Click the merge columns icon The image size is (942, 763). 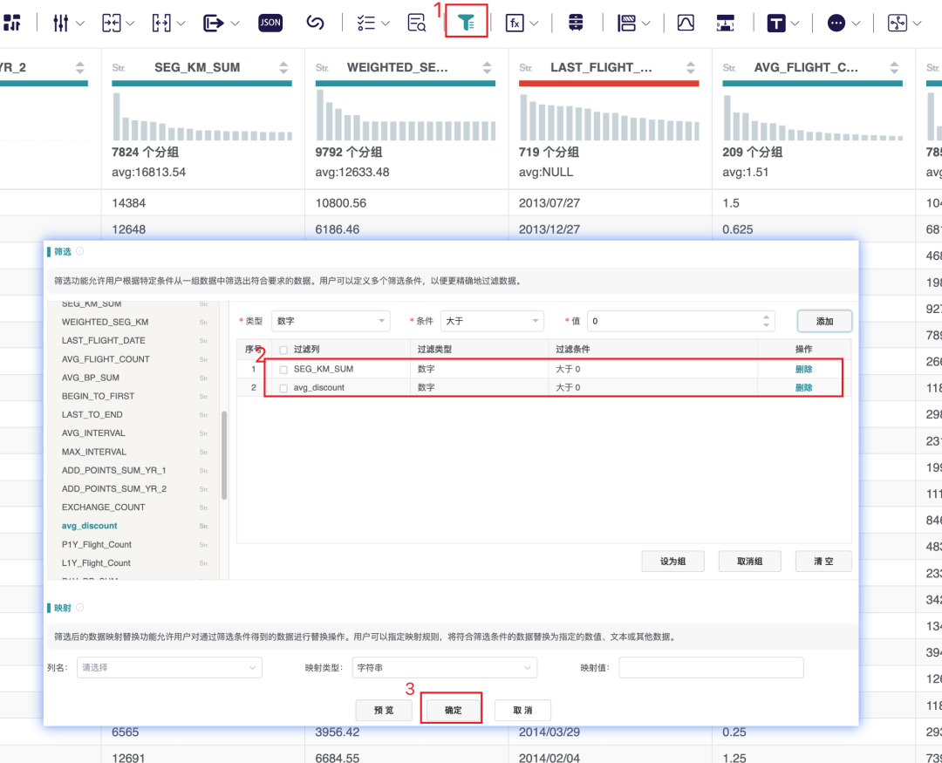click(111, 23)
